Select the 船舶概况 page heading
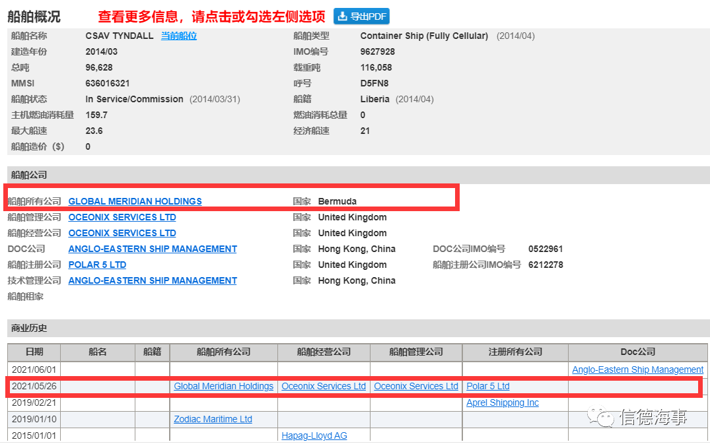710x448 pixels. pyautogui.click(x=34, y=16)
